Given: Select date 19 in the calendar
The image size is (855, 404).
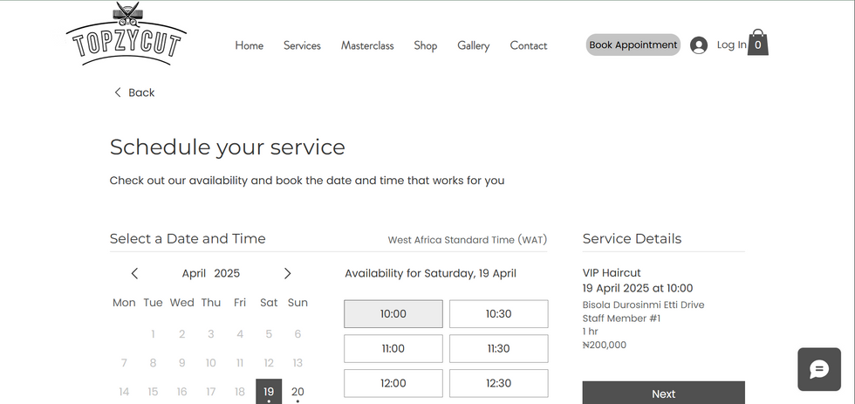Looking at the screenshot, I should pyautogui.click(x=269, y=392).
